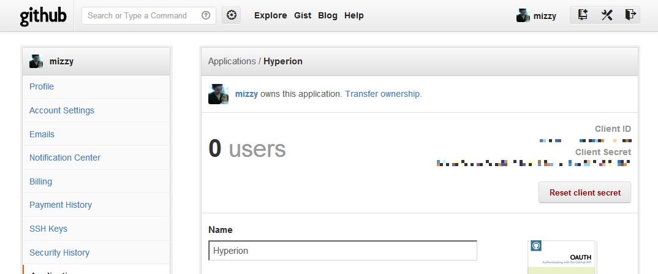Open Gist in top navigation
Image resolution: width=658 pixels, height=274 pixels.
pos(303,16)
